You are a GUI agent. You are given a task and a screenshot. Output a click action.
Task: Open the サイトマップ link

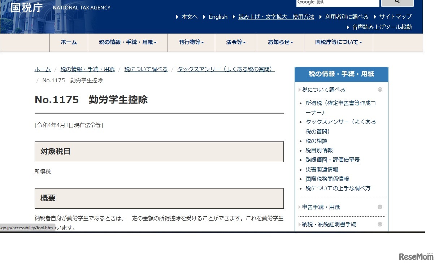395,17
